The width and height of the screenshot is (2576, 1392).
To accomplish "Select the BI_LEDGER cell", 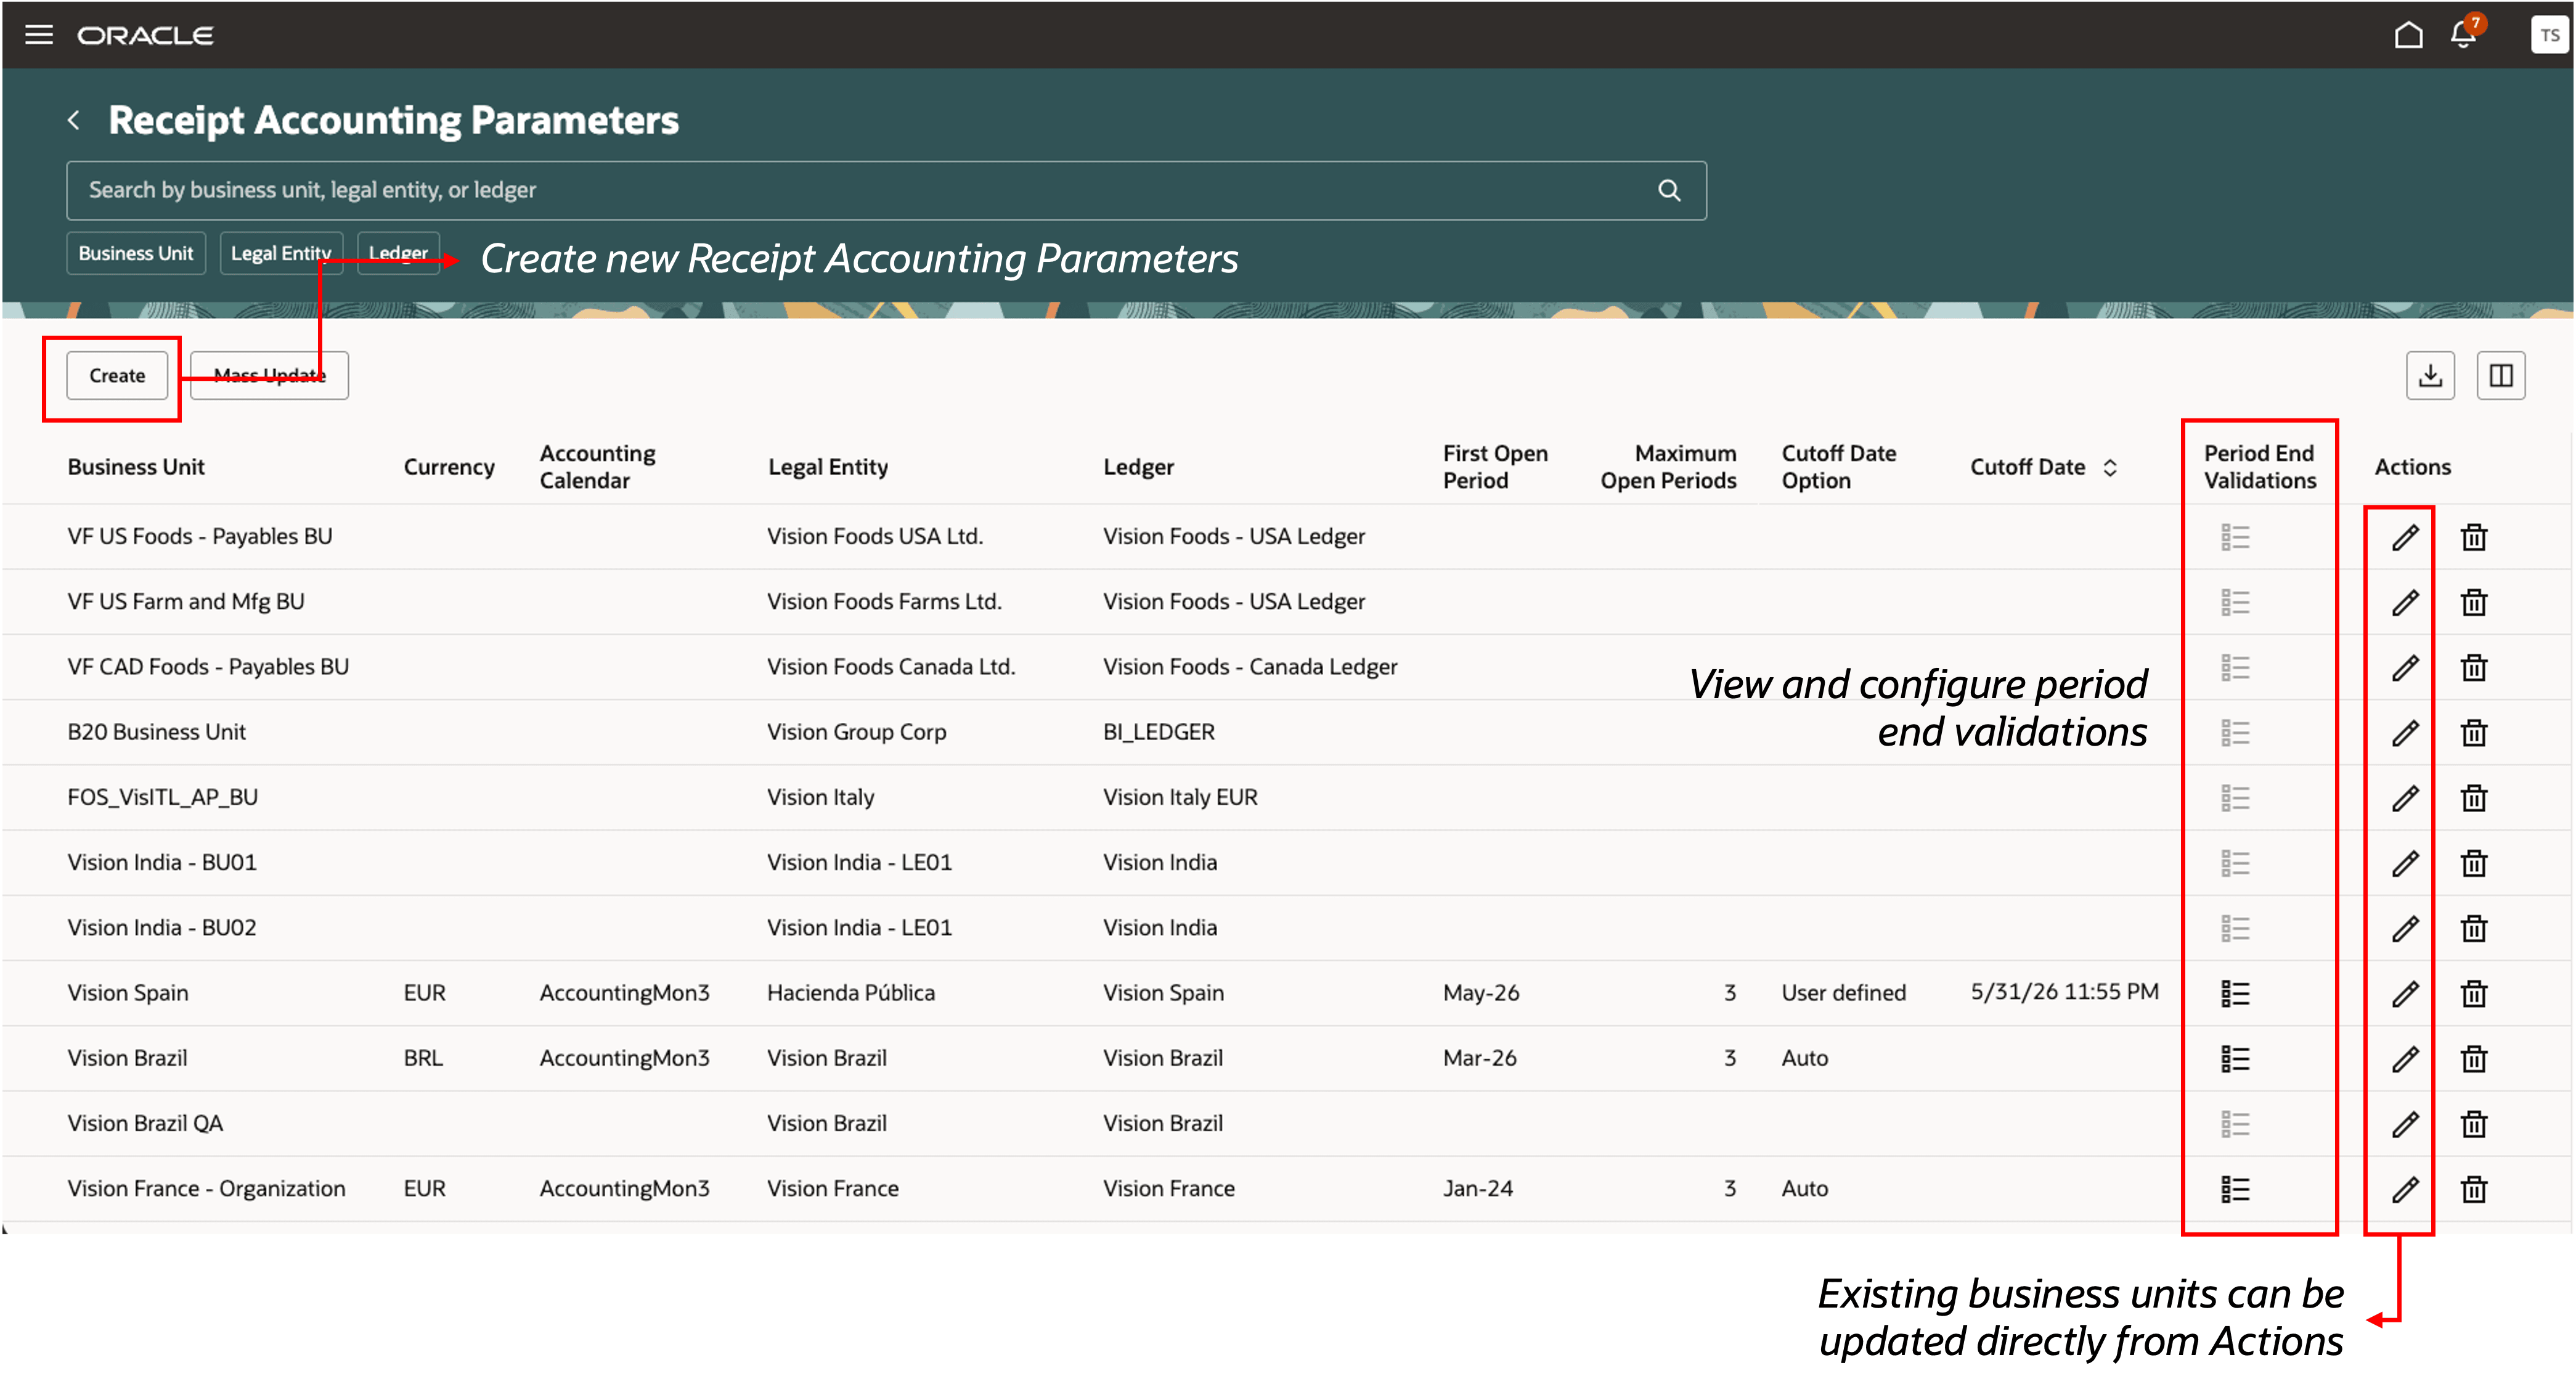I will pos(1159,732).
